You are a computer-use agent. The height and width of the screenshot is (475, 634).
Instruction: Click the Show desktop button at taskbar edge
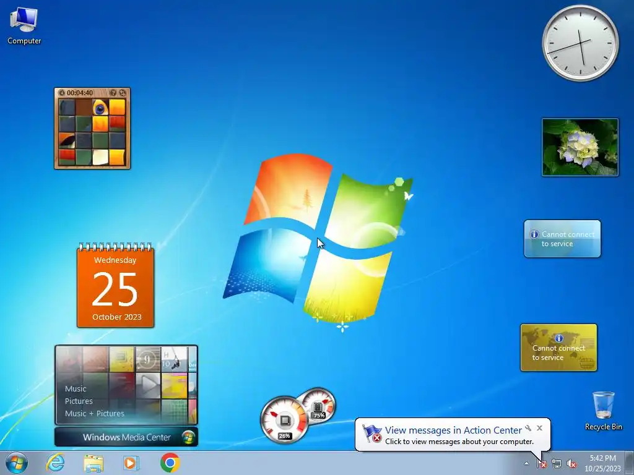(629, 463)
